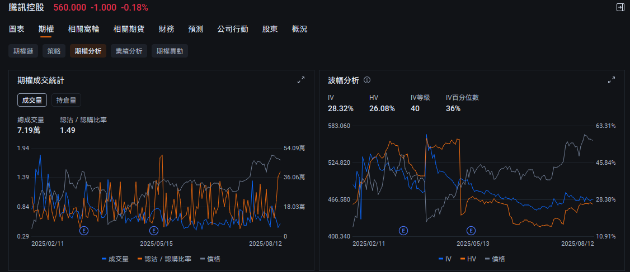Click the IV百分位數 value 36%
This screenshot has height=272, width=630.
[x=453, y=109]
